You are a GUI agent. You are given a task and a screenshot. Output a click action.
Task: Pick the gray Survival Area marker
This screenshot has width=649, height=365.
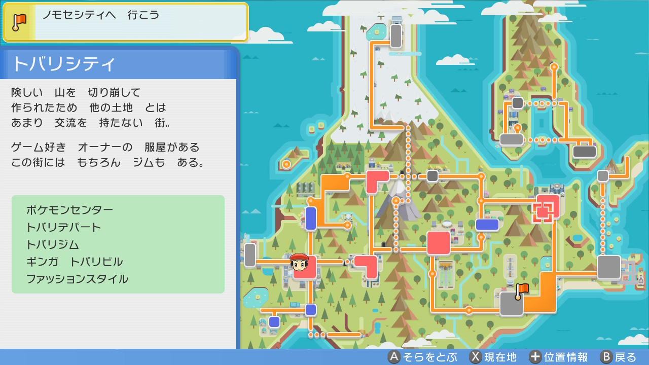tap(518, 103)
